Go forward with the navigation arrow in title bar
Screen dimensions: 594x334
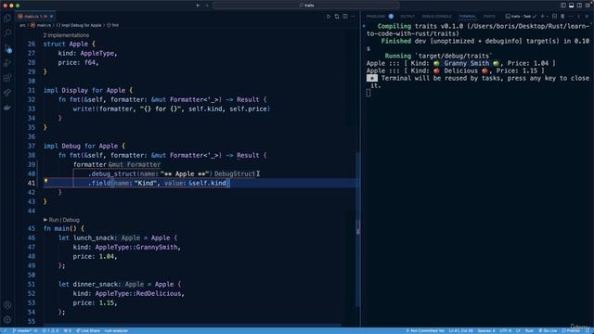(x=207, y=6)
